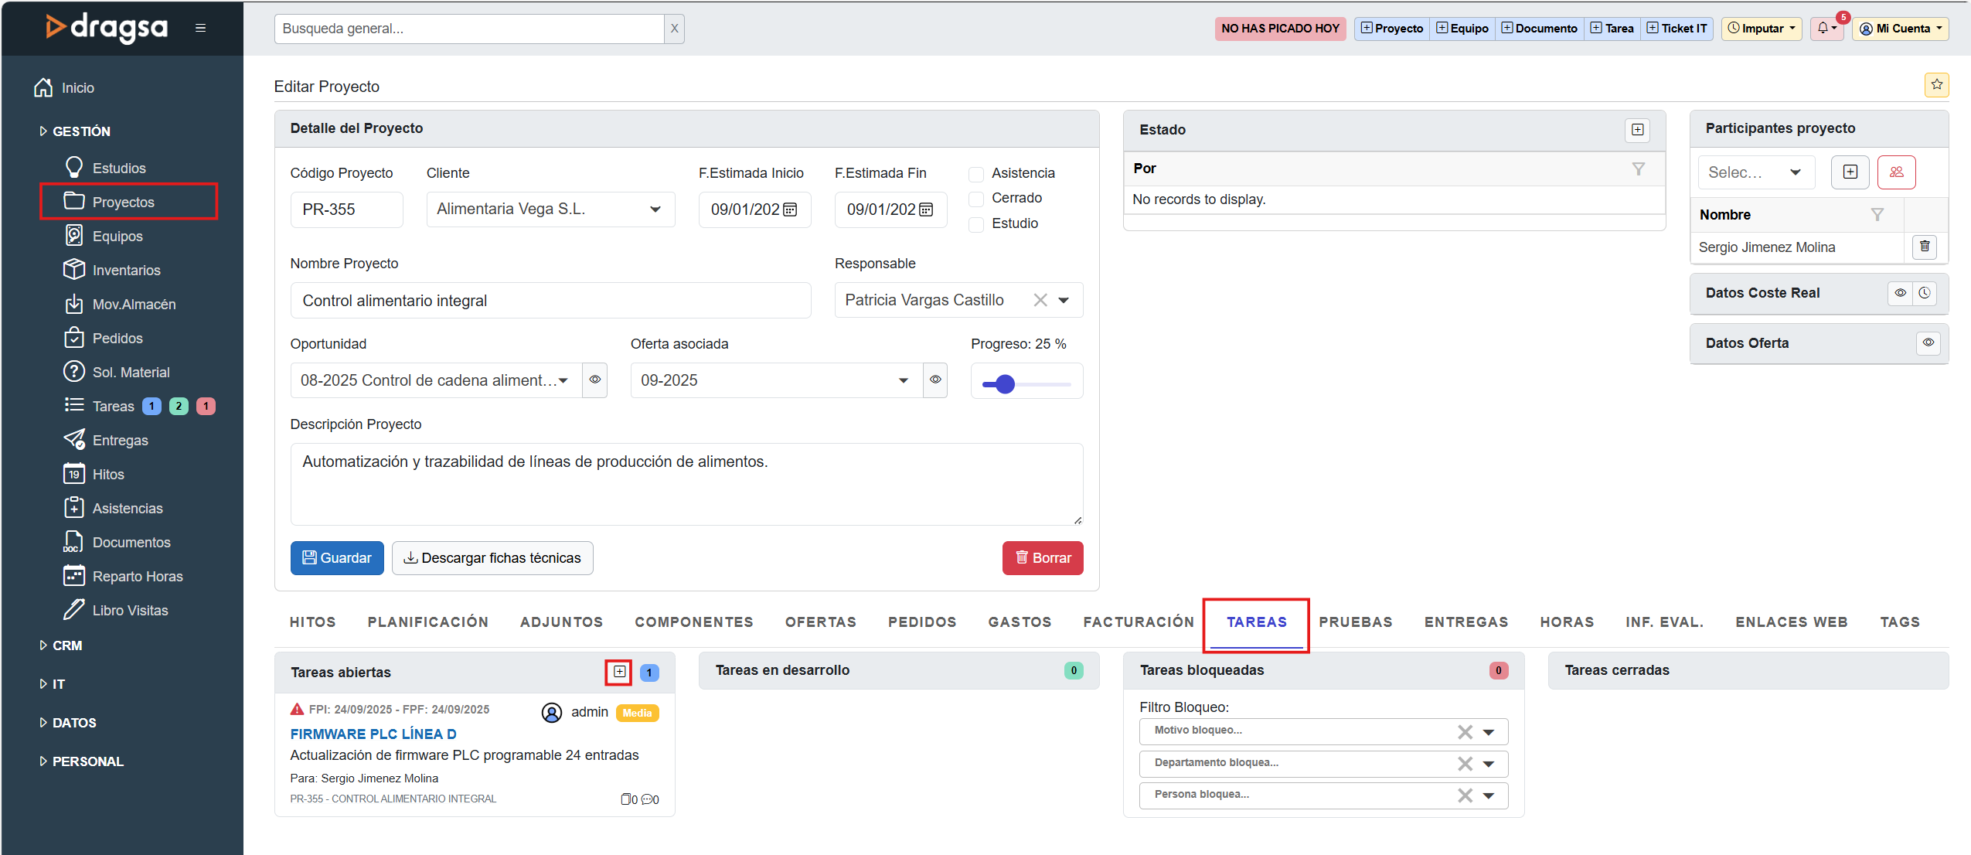Click the favorite star icon
Screen dimensions: 1971x855
click(x=1936, y=84)
